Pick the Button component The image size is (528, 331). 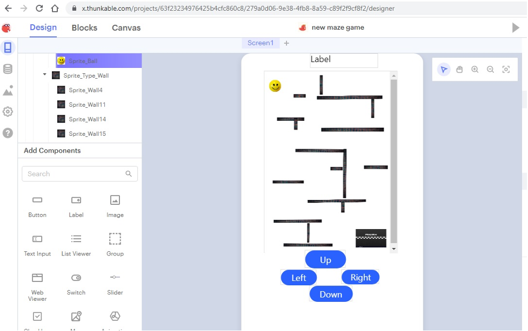[x=37, y=206]
